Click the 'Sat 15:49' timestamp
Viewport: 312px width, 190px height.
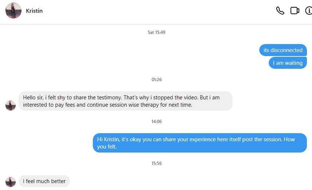tap(157, 32)
